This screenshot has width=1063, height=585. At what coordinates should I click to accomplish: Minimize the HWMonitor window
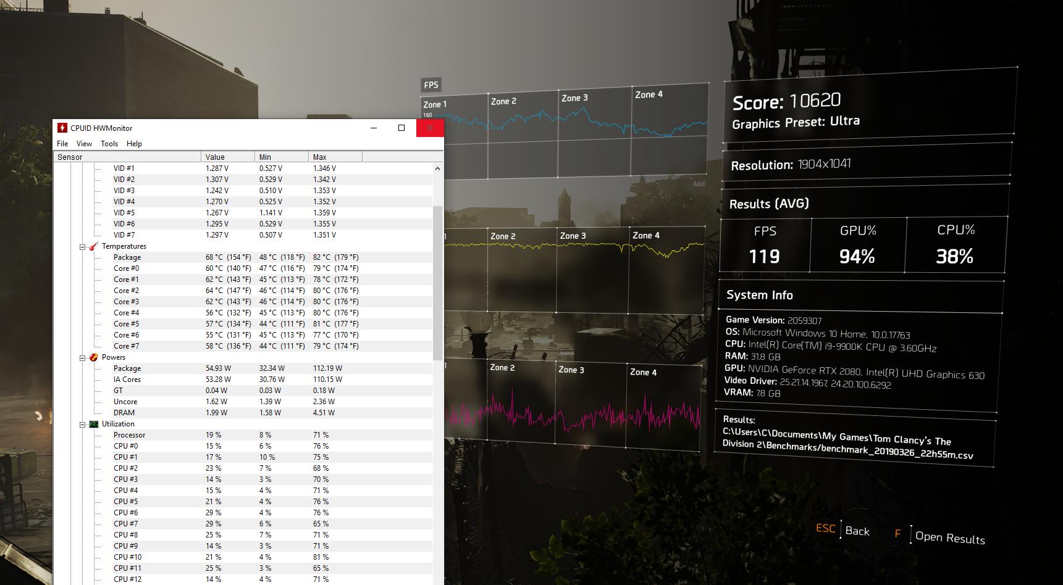[373, 128]
